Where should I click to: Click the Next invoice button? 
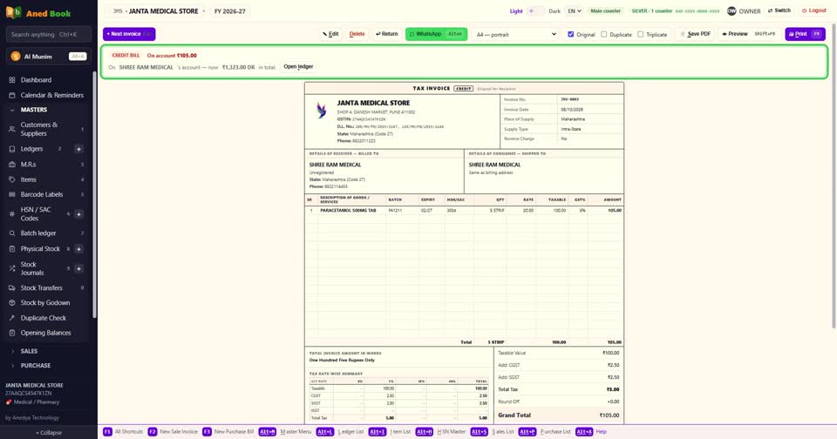(129, 34)
